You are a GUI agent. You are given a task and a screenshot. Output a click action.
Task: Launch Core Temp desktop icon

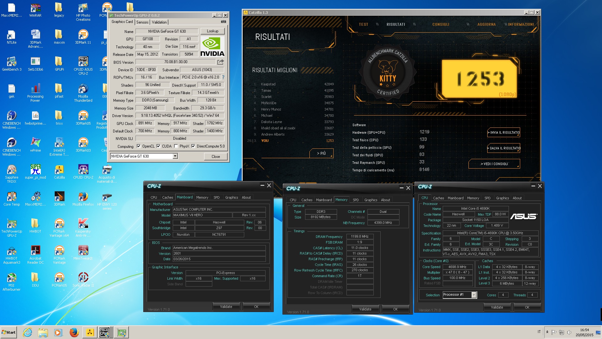click(x=12, y=199)
